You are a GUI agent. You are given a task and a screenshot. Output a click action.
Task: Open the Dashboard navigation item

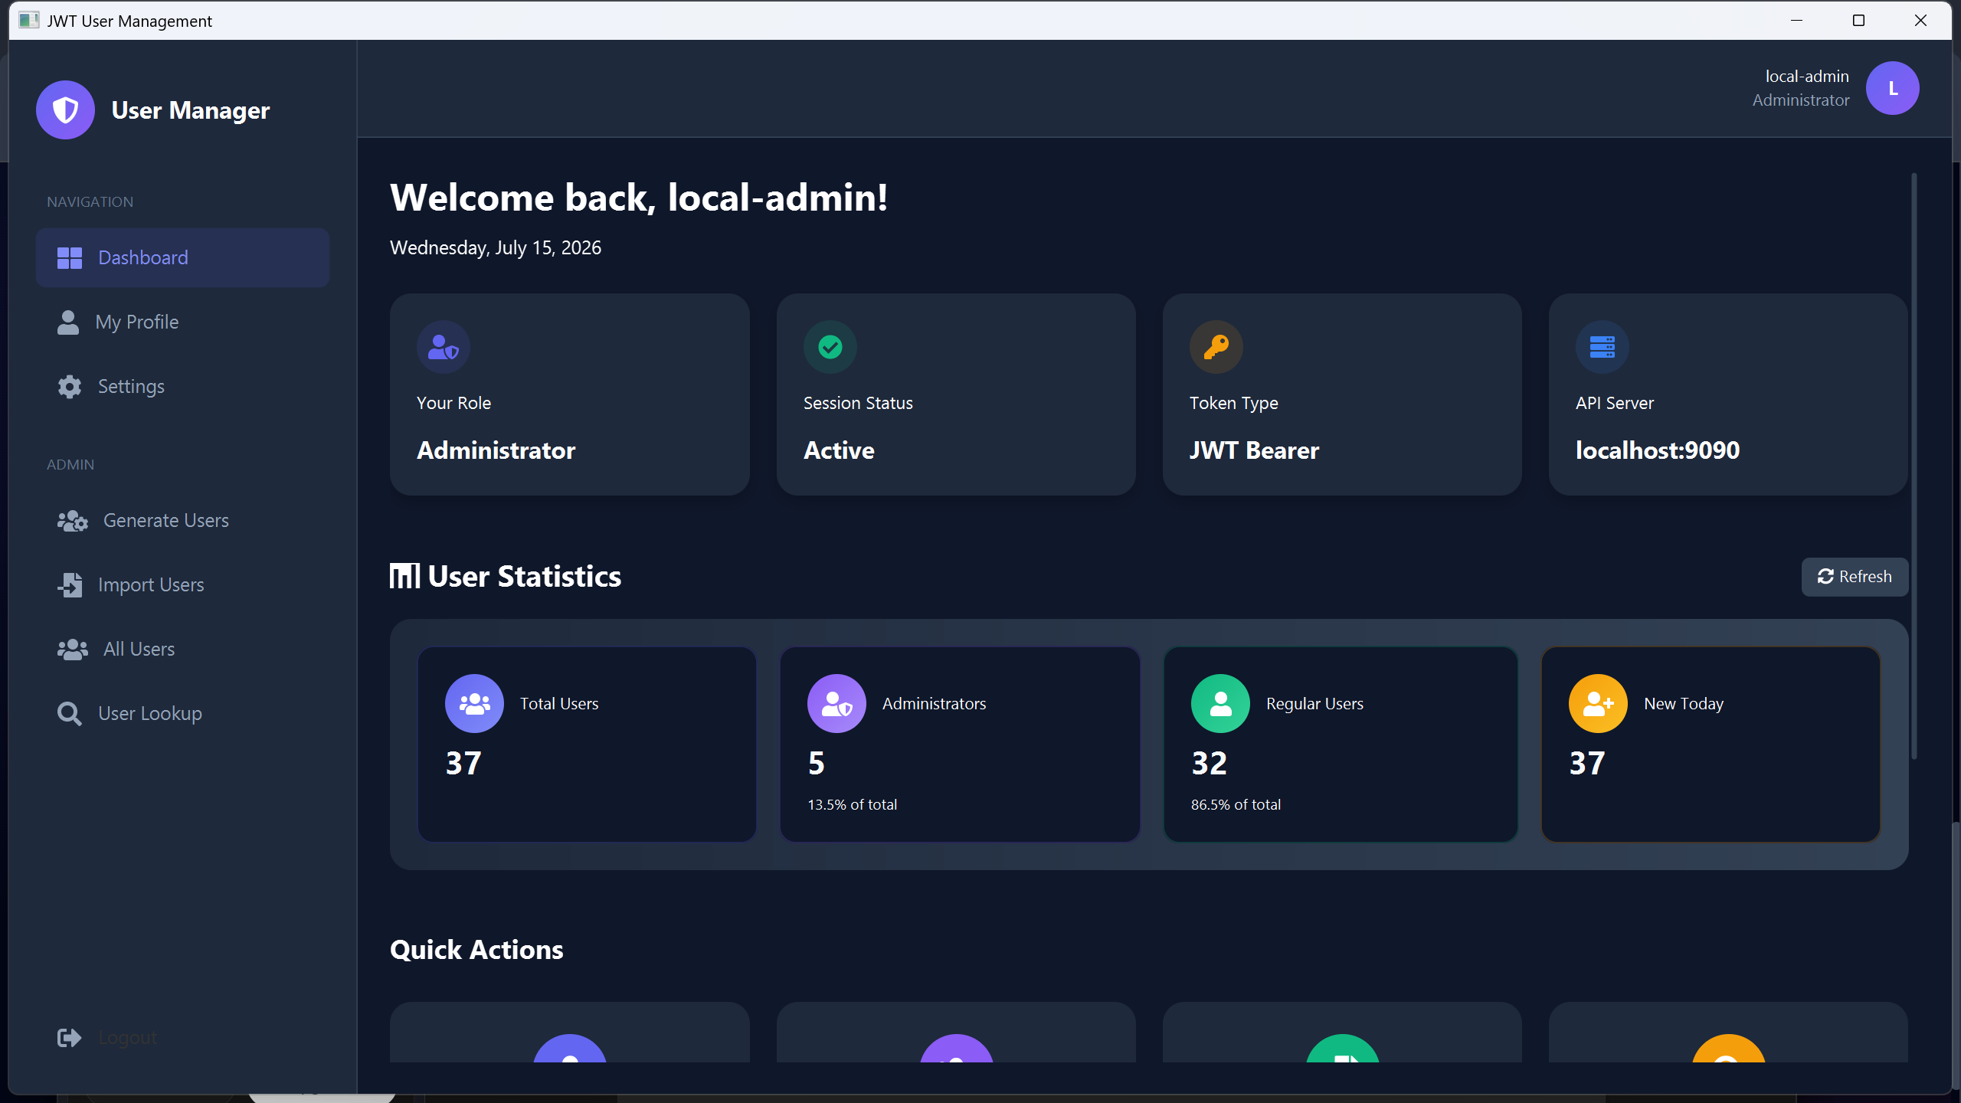(182, 257)
